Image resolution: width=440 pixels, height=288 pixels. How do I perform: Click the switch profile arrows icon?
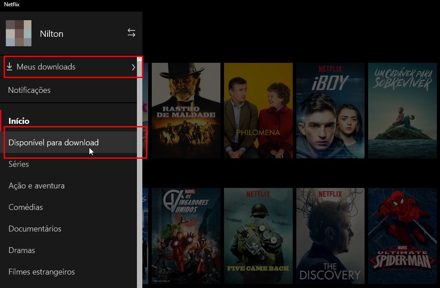131,33
